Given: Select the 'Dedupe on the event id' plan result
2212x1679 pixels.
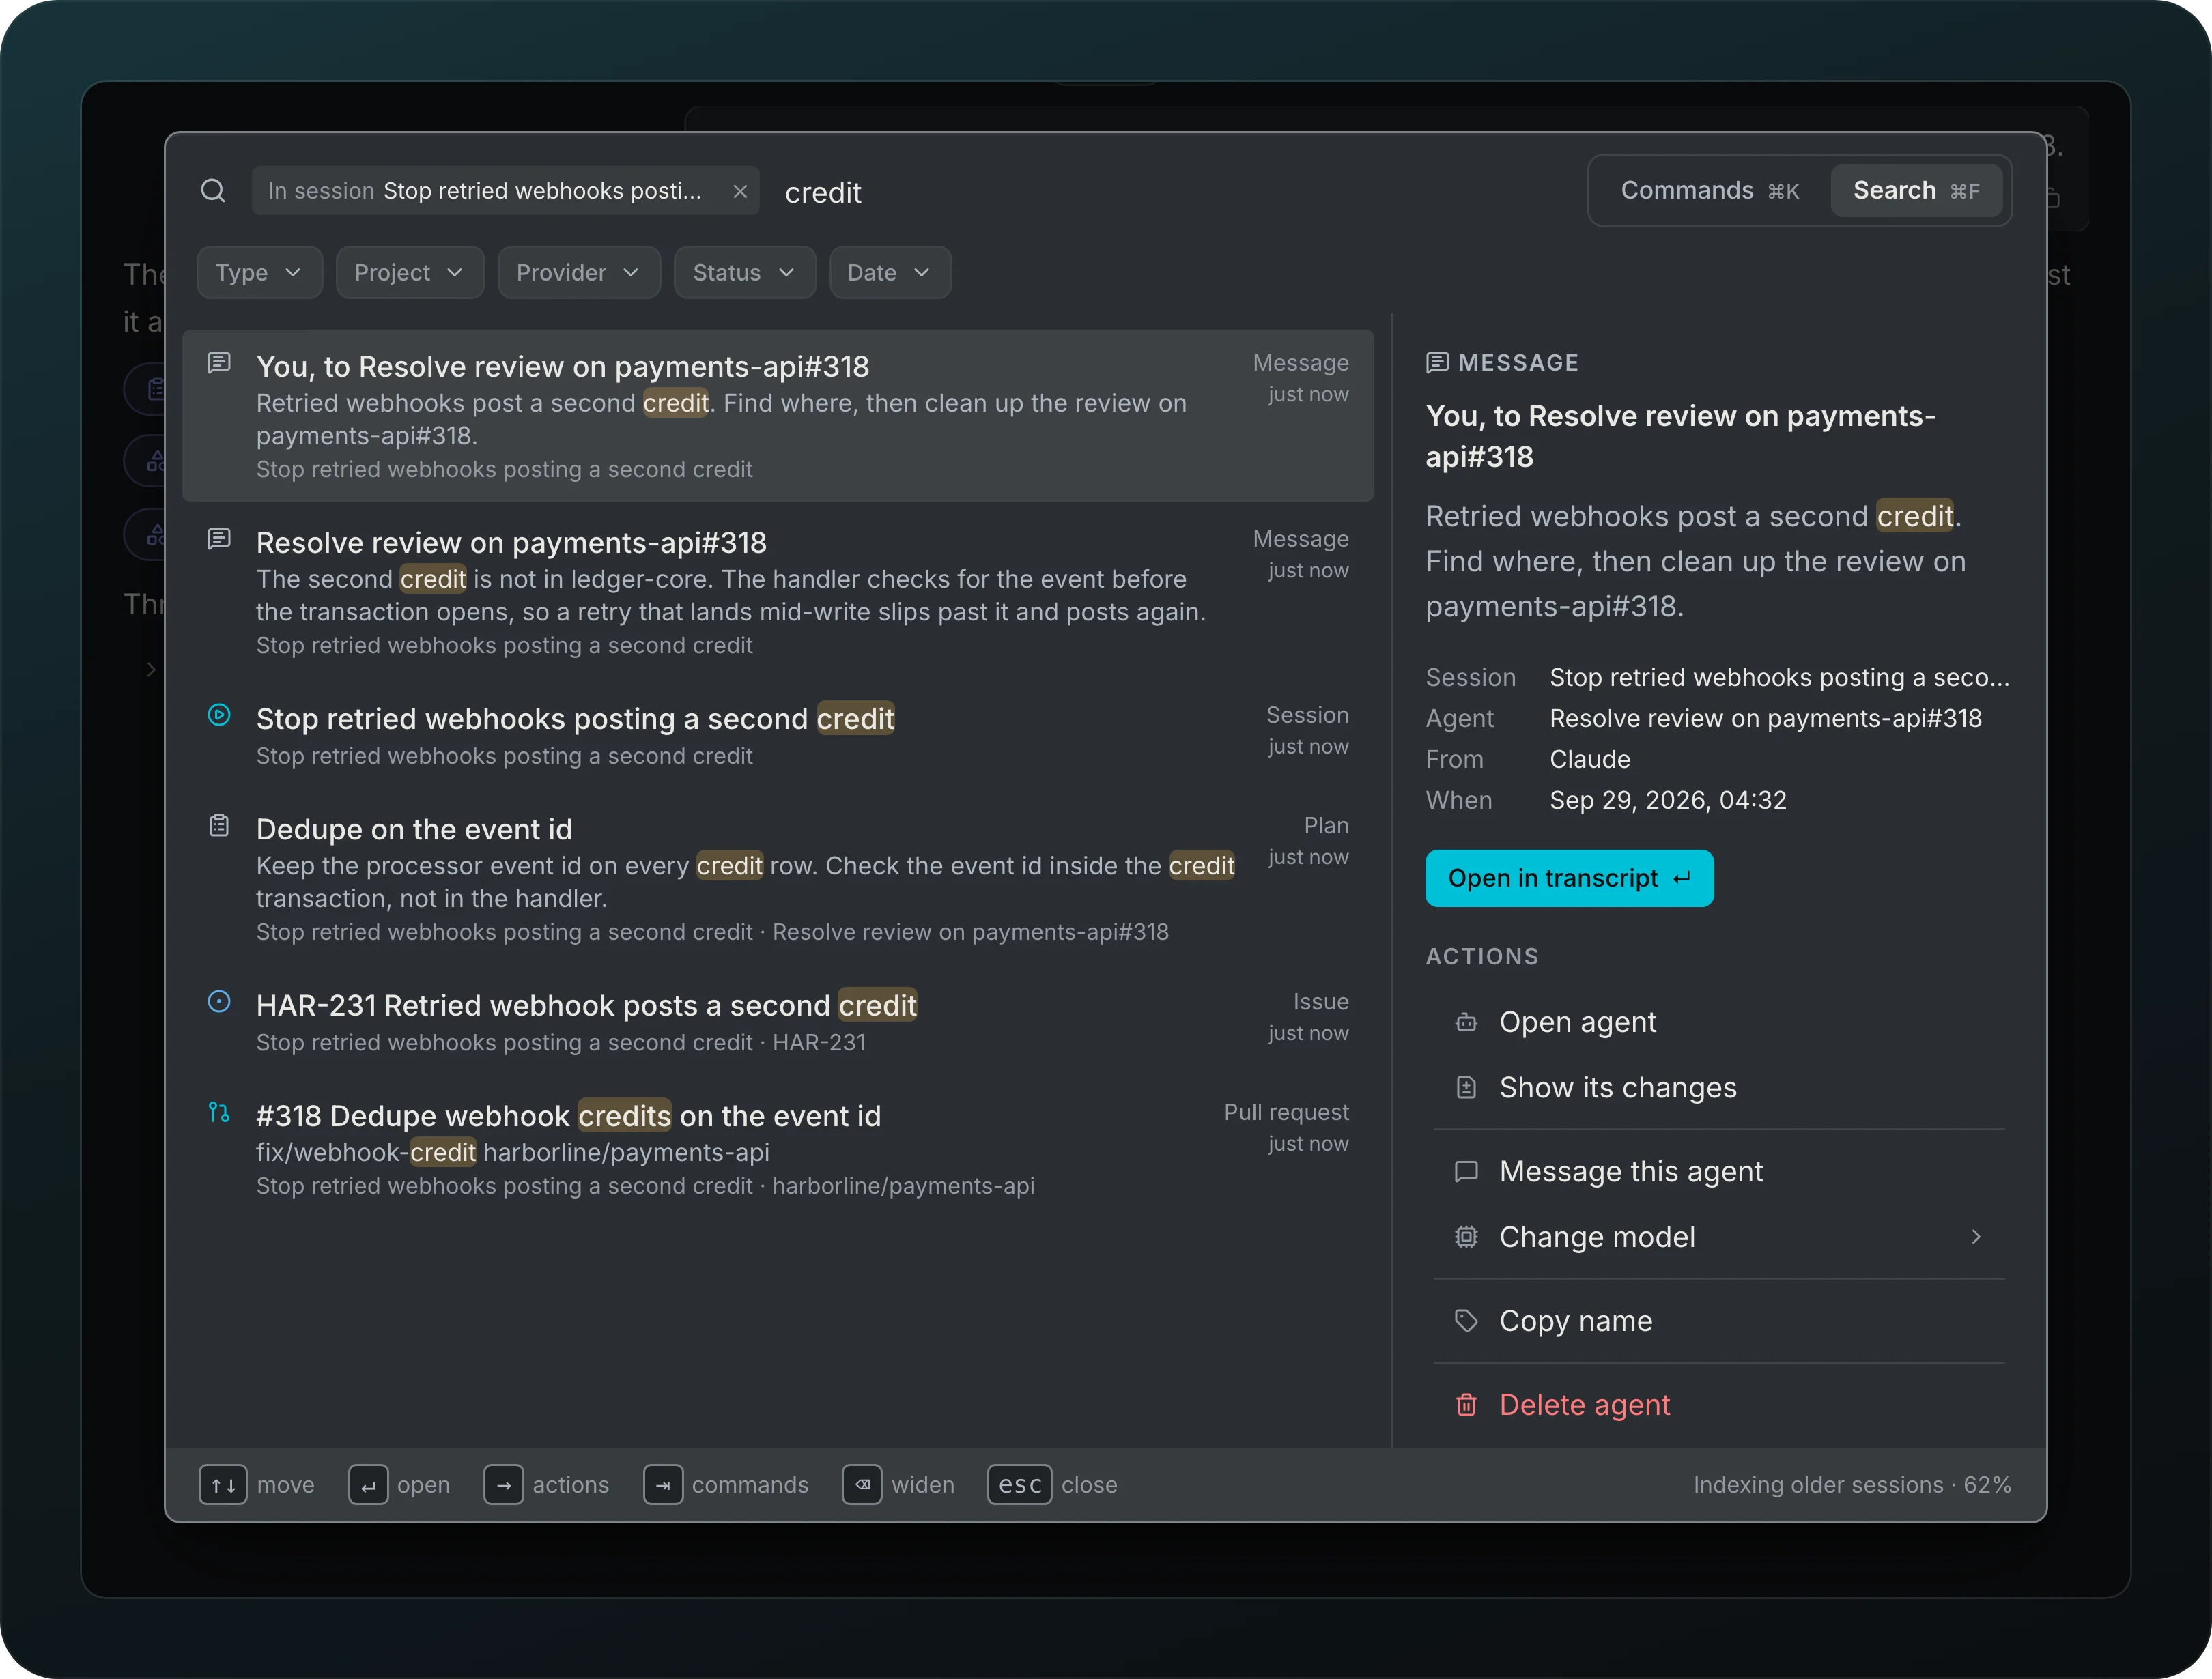Looking at the screenshot, I should click(778, 879).
